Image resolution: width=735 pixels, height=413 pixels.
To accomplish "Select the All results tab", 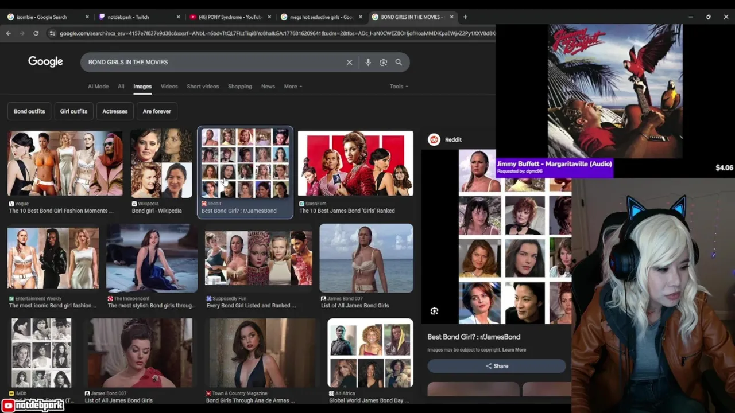I will pyautogui.click(x=121, y=87).
